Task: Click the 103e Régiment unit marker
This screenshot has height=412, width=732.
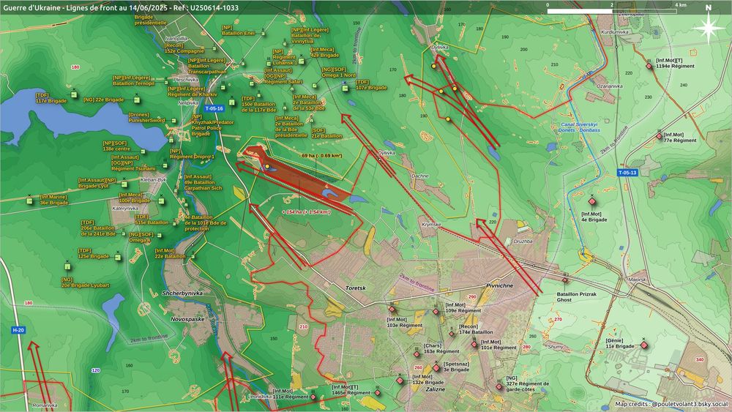Action: coord(392,309)
